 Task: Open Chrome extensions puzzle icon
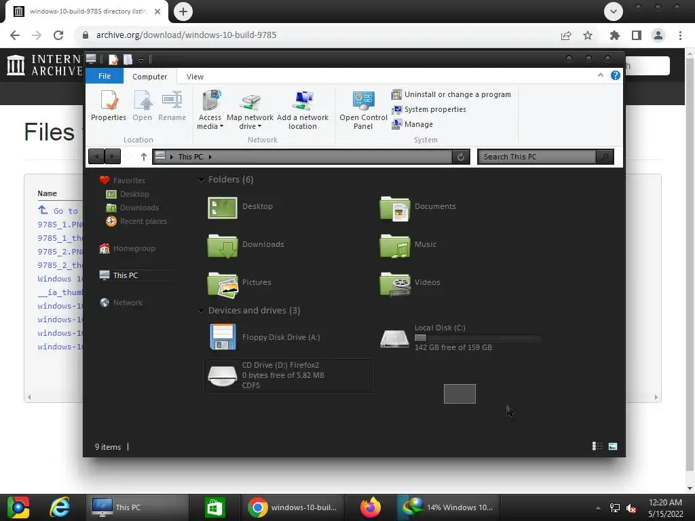coord(615,35)
